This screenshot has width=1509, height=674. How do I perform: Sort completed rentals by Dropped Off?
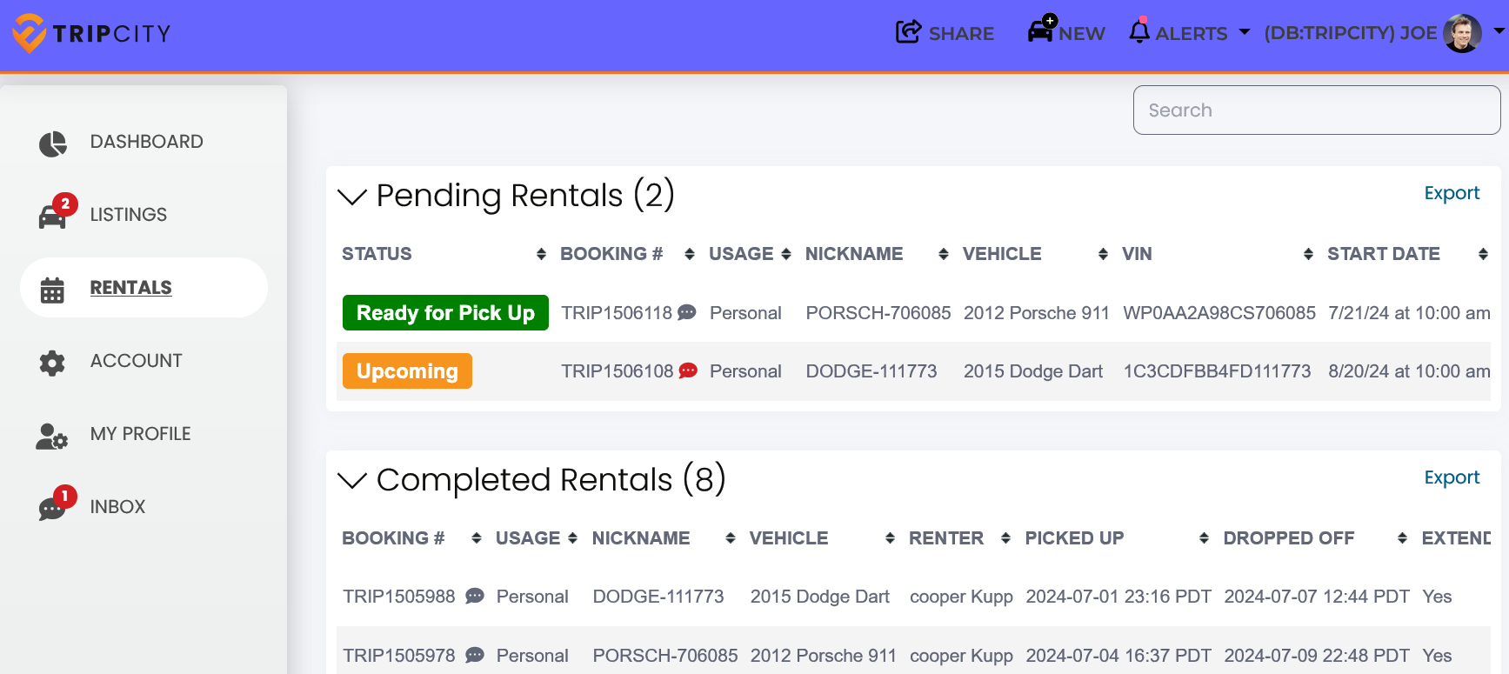tap(1402, 538)
